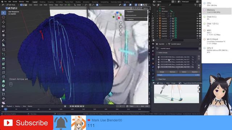Select the Scale tool in toolbar
232x130 pixels.
coord(4,31)
